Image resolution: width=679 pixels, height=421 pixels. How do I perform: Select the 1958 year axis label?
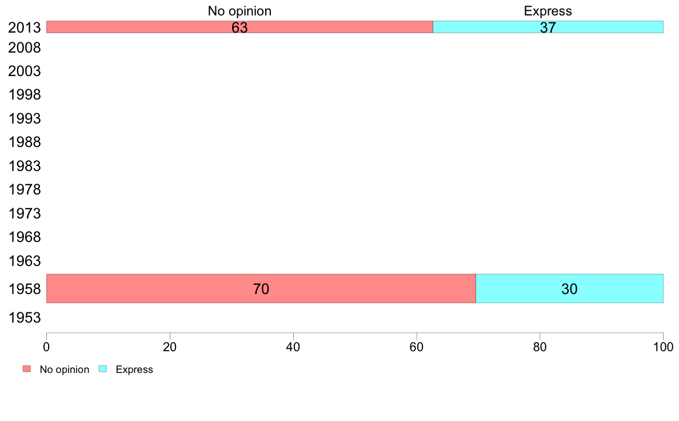tap(24, 289)
